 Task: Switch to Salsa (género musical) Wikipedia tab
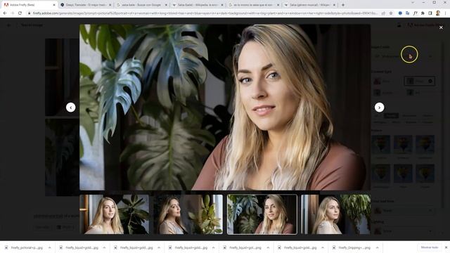(309, 5)
